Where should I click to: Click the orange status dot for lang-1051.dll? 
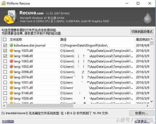point(11,82)
